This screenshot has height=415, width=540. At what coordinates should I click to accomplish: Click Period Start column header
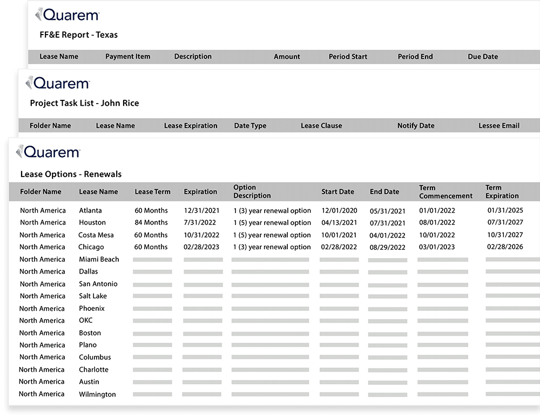[x=348, y=57]
